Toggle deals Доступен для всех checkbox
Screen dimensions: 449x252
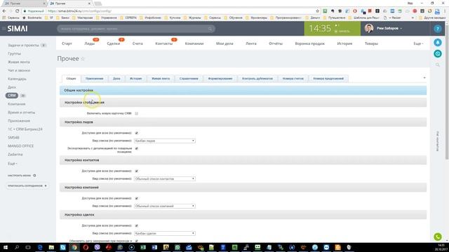[x=137, y=225]
